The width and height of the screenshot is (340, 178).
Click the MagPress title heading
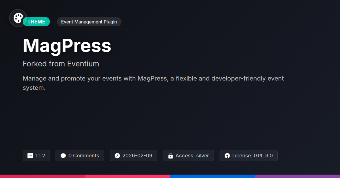pyautogui.click(x=67, y=45)
